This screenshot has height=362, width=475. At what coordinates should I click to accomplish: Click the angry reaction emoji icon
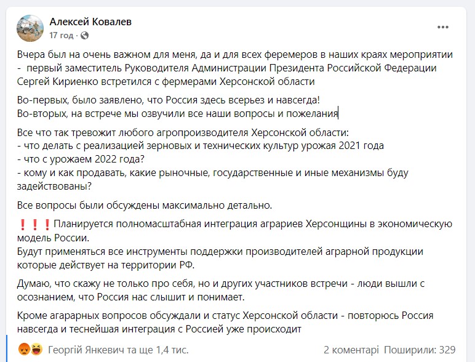point(23,349)
